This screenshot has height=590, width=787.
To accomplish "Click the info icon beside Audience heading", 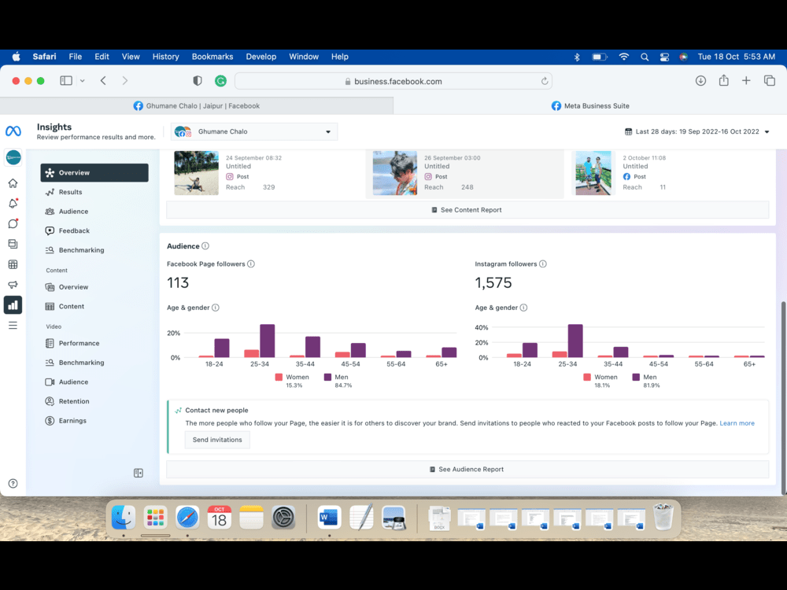I will (205, 245).
